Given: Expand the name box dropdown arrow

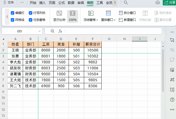Looking at the screenshot, I should coord(40,31).
